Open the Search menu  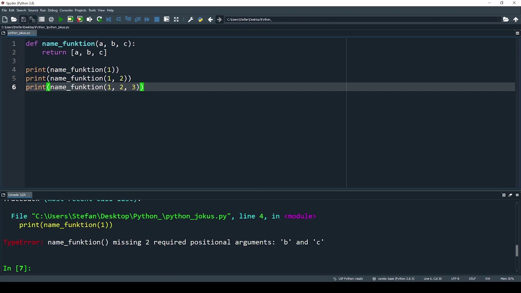click(21, 10)
